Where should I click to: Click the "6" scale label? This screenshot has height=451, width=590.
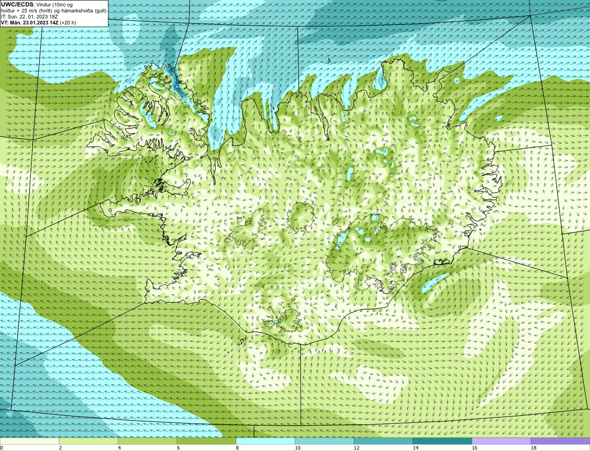(x=178, y=448)
